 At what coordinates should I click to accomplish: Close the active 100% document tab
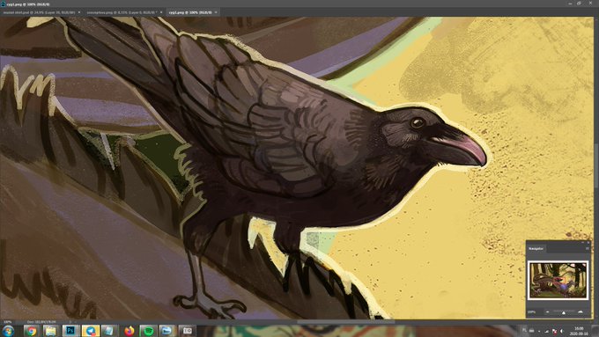coord(216,12)
